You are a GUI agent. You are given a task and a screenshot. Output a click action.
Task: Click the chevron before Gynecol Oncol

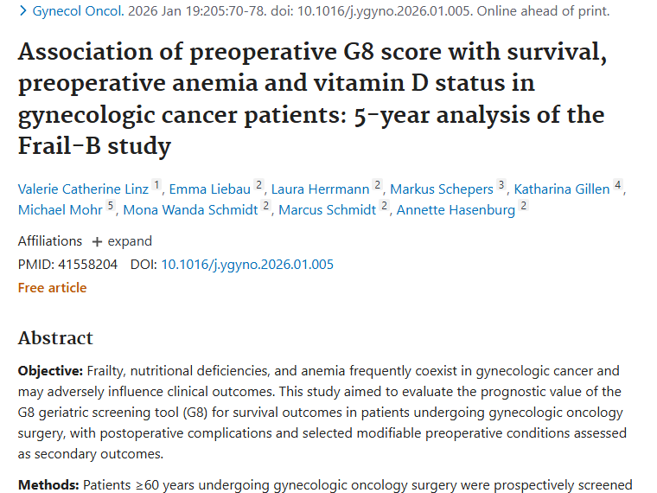[x=22, y=11]
